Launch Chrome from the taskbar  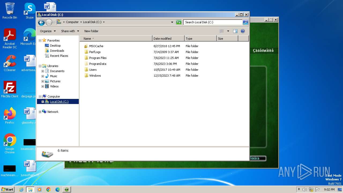click(x=48, y=190)
